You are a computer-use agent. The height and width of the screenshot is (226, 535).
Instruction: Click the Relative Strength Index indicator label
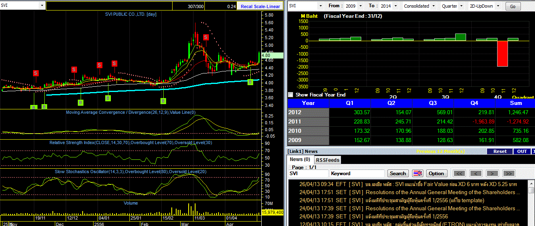131,142
